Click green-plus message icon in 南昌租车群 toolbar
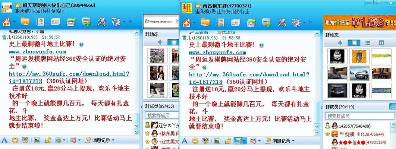This screenshot has height=149, width=396. point(267,22)
